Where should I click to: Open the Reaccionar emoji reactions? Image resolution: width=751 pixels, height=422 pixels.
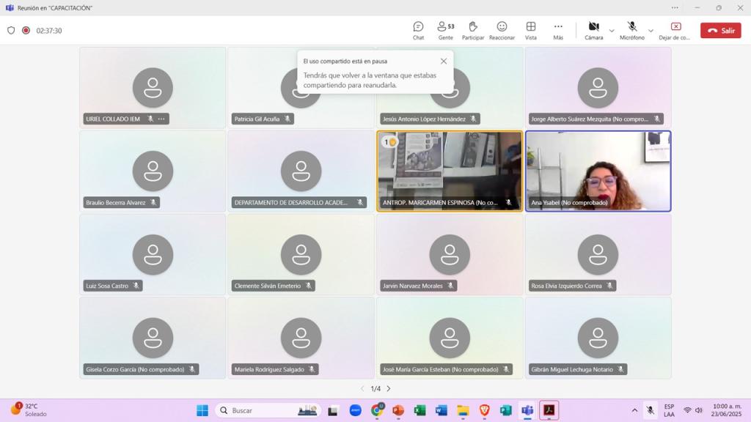[502, 30]
